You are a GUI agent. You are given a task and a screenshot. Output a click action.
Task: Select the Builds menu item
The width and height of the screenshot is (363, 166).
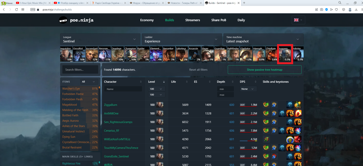(x=170, y=20)
